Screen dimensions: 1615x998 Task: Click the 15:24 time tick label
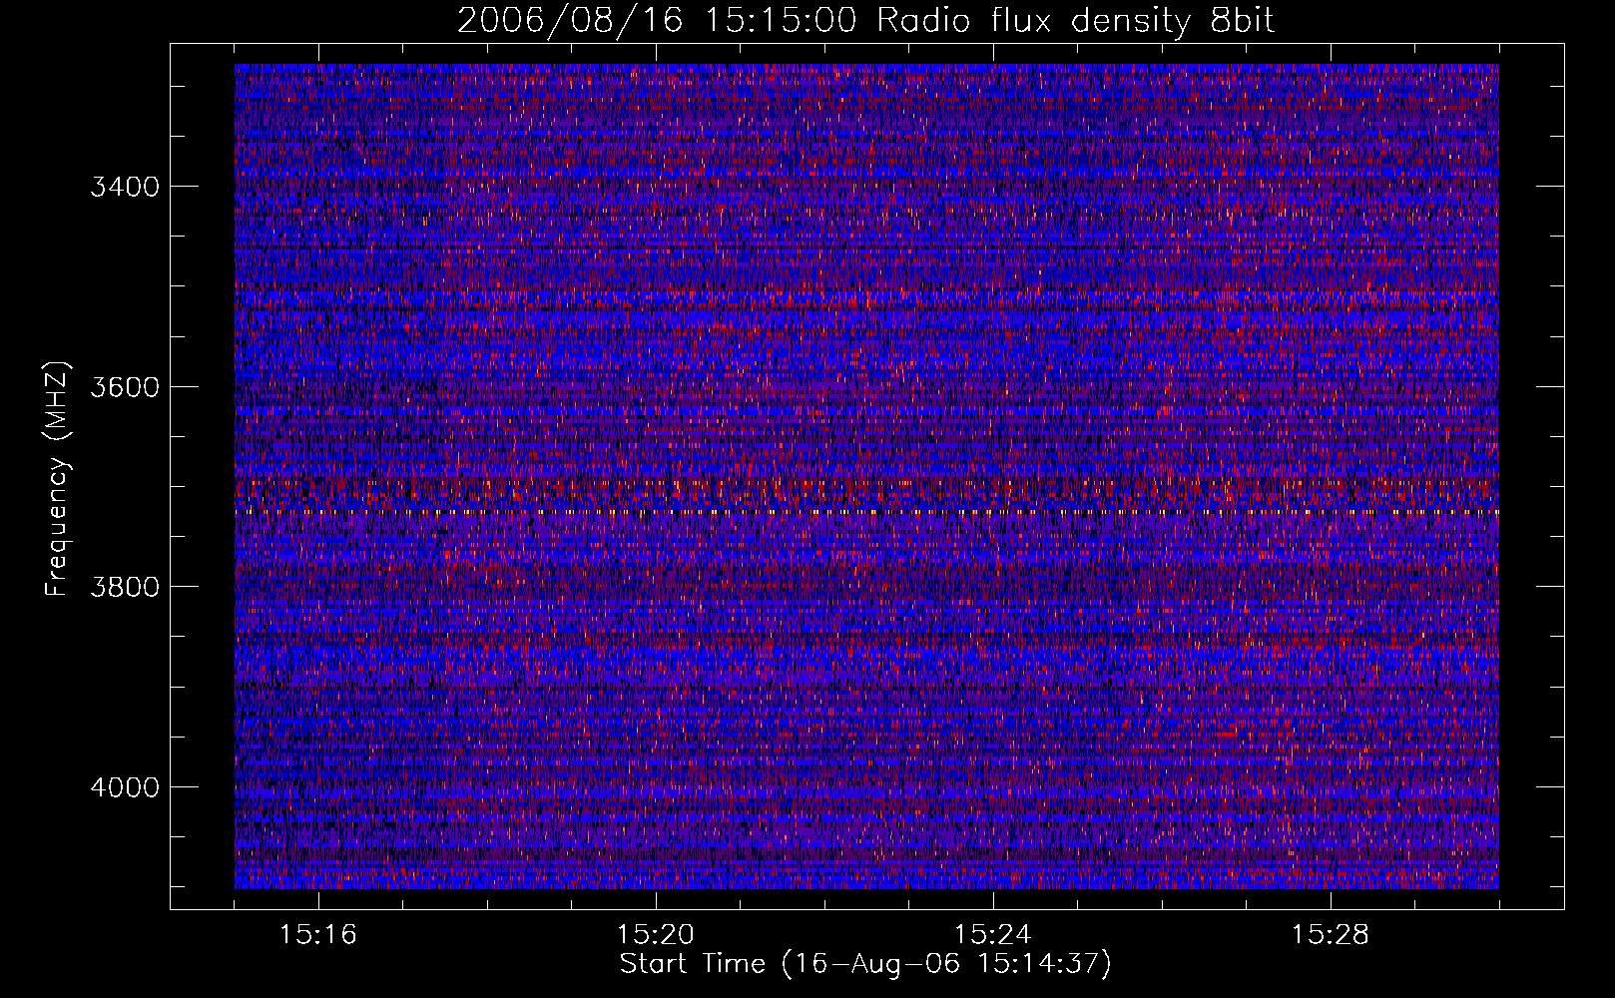pyautogui.click(x=993, y=934)
